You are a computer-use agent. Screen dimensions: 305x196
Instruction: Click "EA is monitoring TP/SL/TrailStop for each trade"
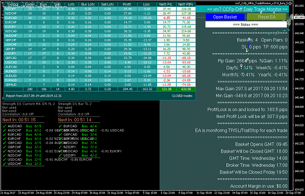pyautogui.click(x=241, y=130)
